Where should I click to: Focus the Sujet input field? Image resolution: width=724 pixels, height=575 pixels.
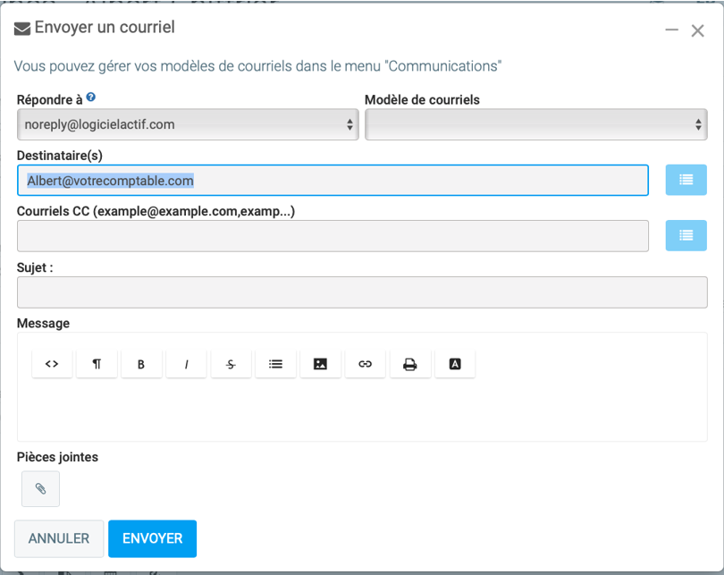pos(361,292)
